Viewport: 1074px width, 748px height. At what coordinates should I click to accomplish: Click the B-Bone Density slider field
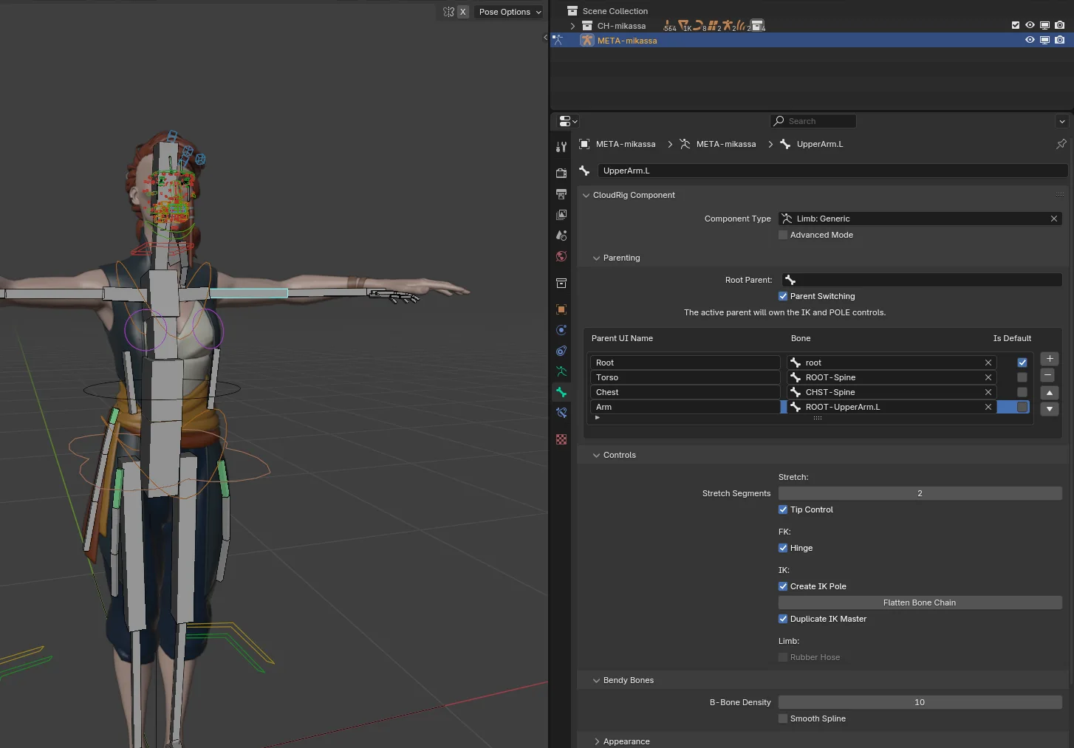(x=920, y=702)
